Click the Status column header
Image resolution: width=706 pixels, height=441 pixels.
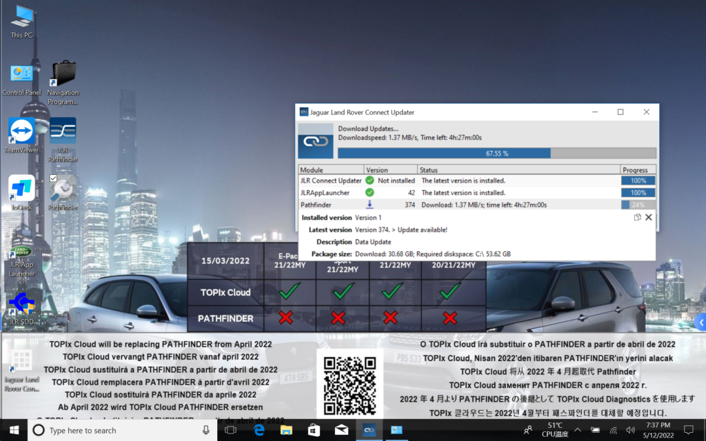[x=517, y=170]
